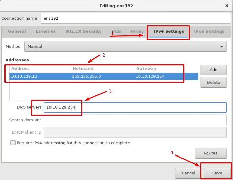This screenshot has height=180, width=233.
Task: Click the 10.10.129.254 gateway cell
Action: click(x=166, y=76)
